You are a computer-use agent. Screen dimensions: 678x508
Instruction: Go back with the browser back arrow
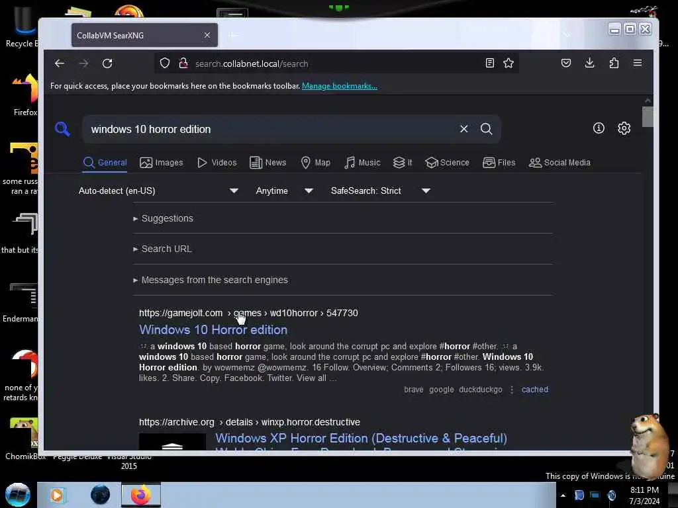pos(60,63)
